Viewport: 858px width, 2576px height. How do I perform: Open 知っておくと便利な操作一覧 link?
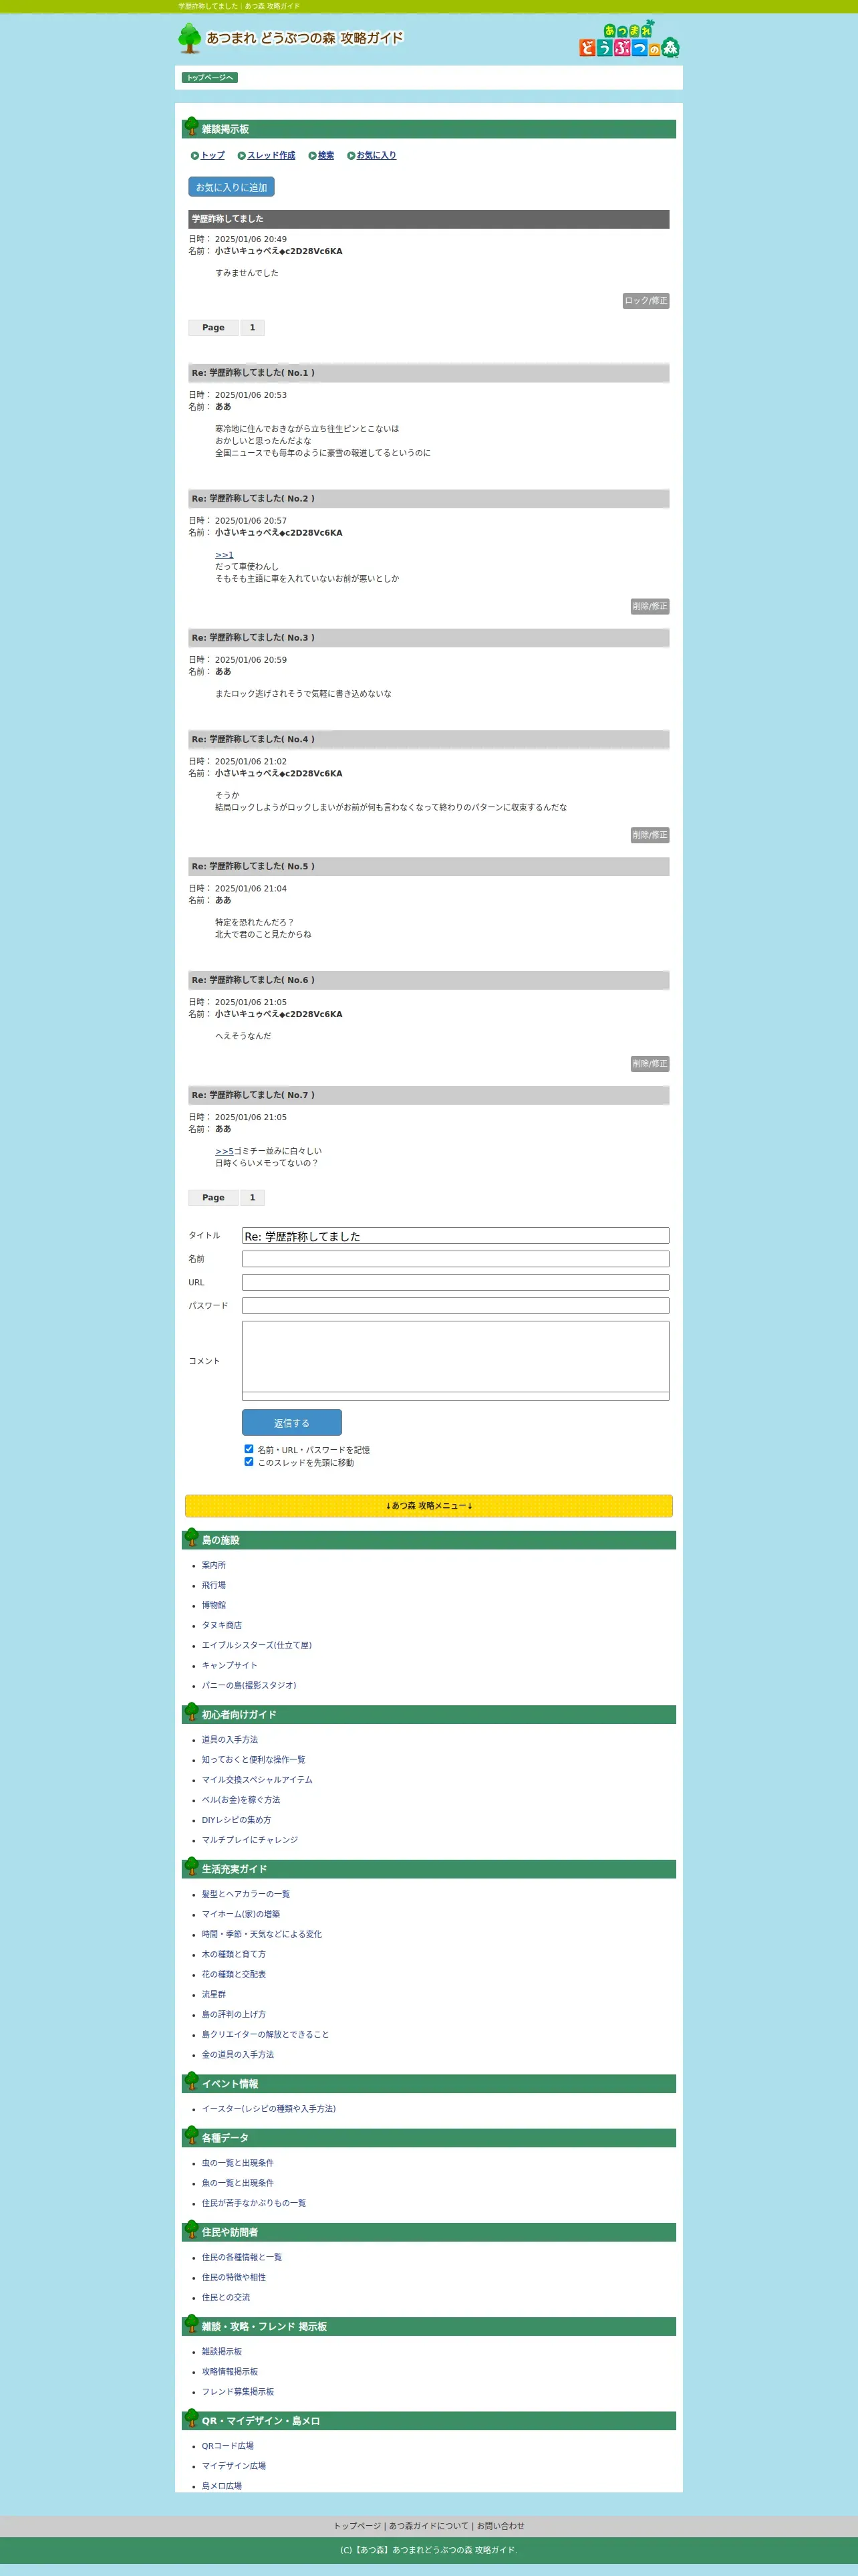click(x=254, y=1760)
